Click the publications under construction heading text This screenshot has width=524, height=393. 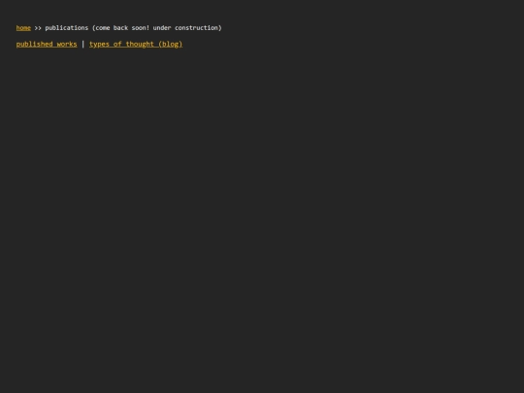click(x=133, y=28)
